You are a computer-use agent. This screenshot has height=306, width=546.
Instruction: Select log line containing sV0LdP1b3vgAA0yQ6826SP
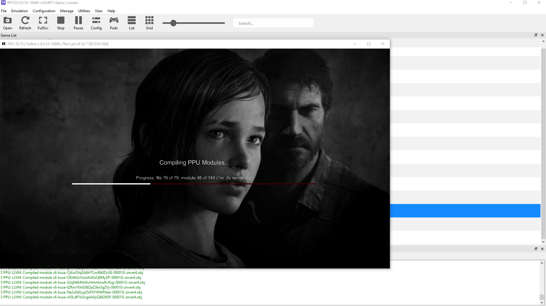(71, 297)
